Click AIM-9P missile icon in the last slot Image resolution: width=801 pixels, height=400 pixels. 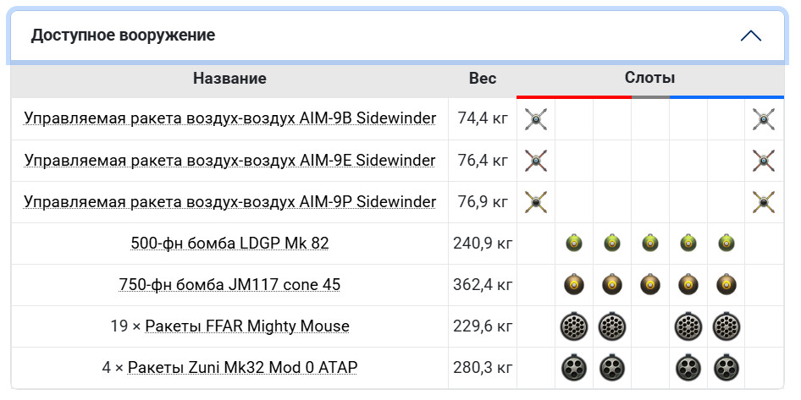click(764, 202)
